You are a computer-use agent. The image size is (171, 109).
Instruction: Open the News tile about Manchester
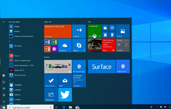pyautogui.click(x=109, y=45)
